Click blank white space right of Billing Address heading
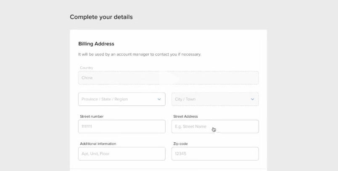 click(x=190, y=44)
